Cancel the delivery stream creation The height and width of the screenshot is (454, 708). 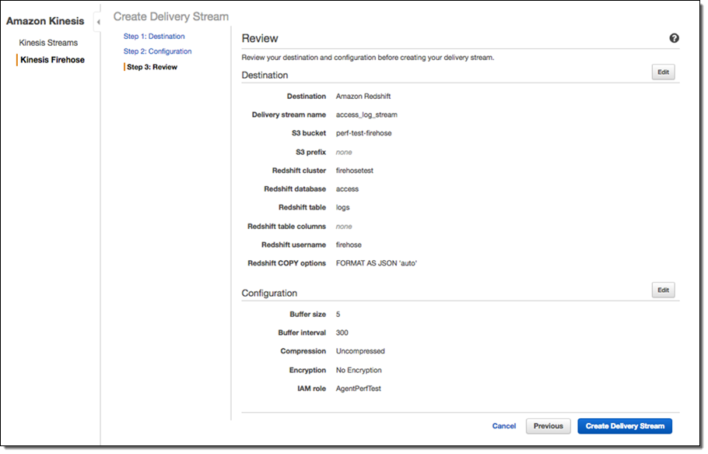[x=503, y=426]
